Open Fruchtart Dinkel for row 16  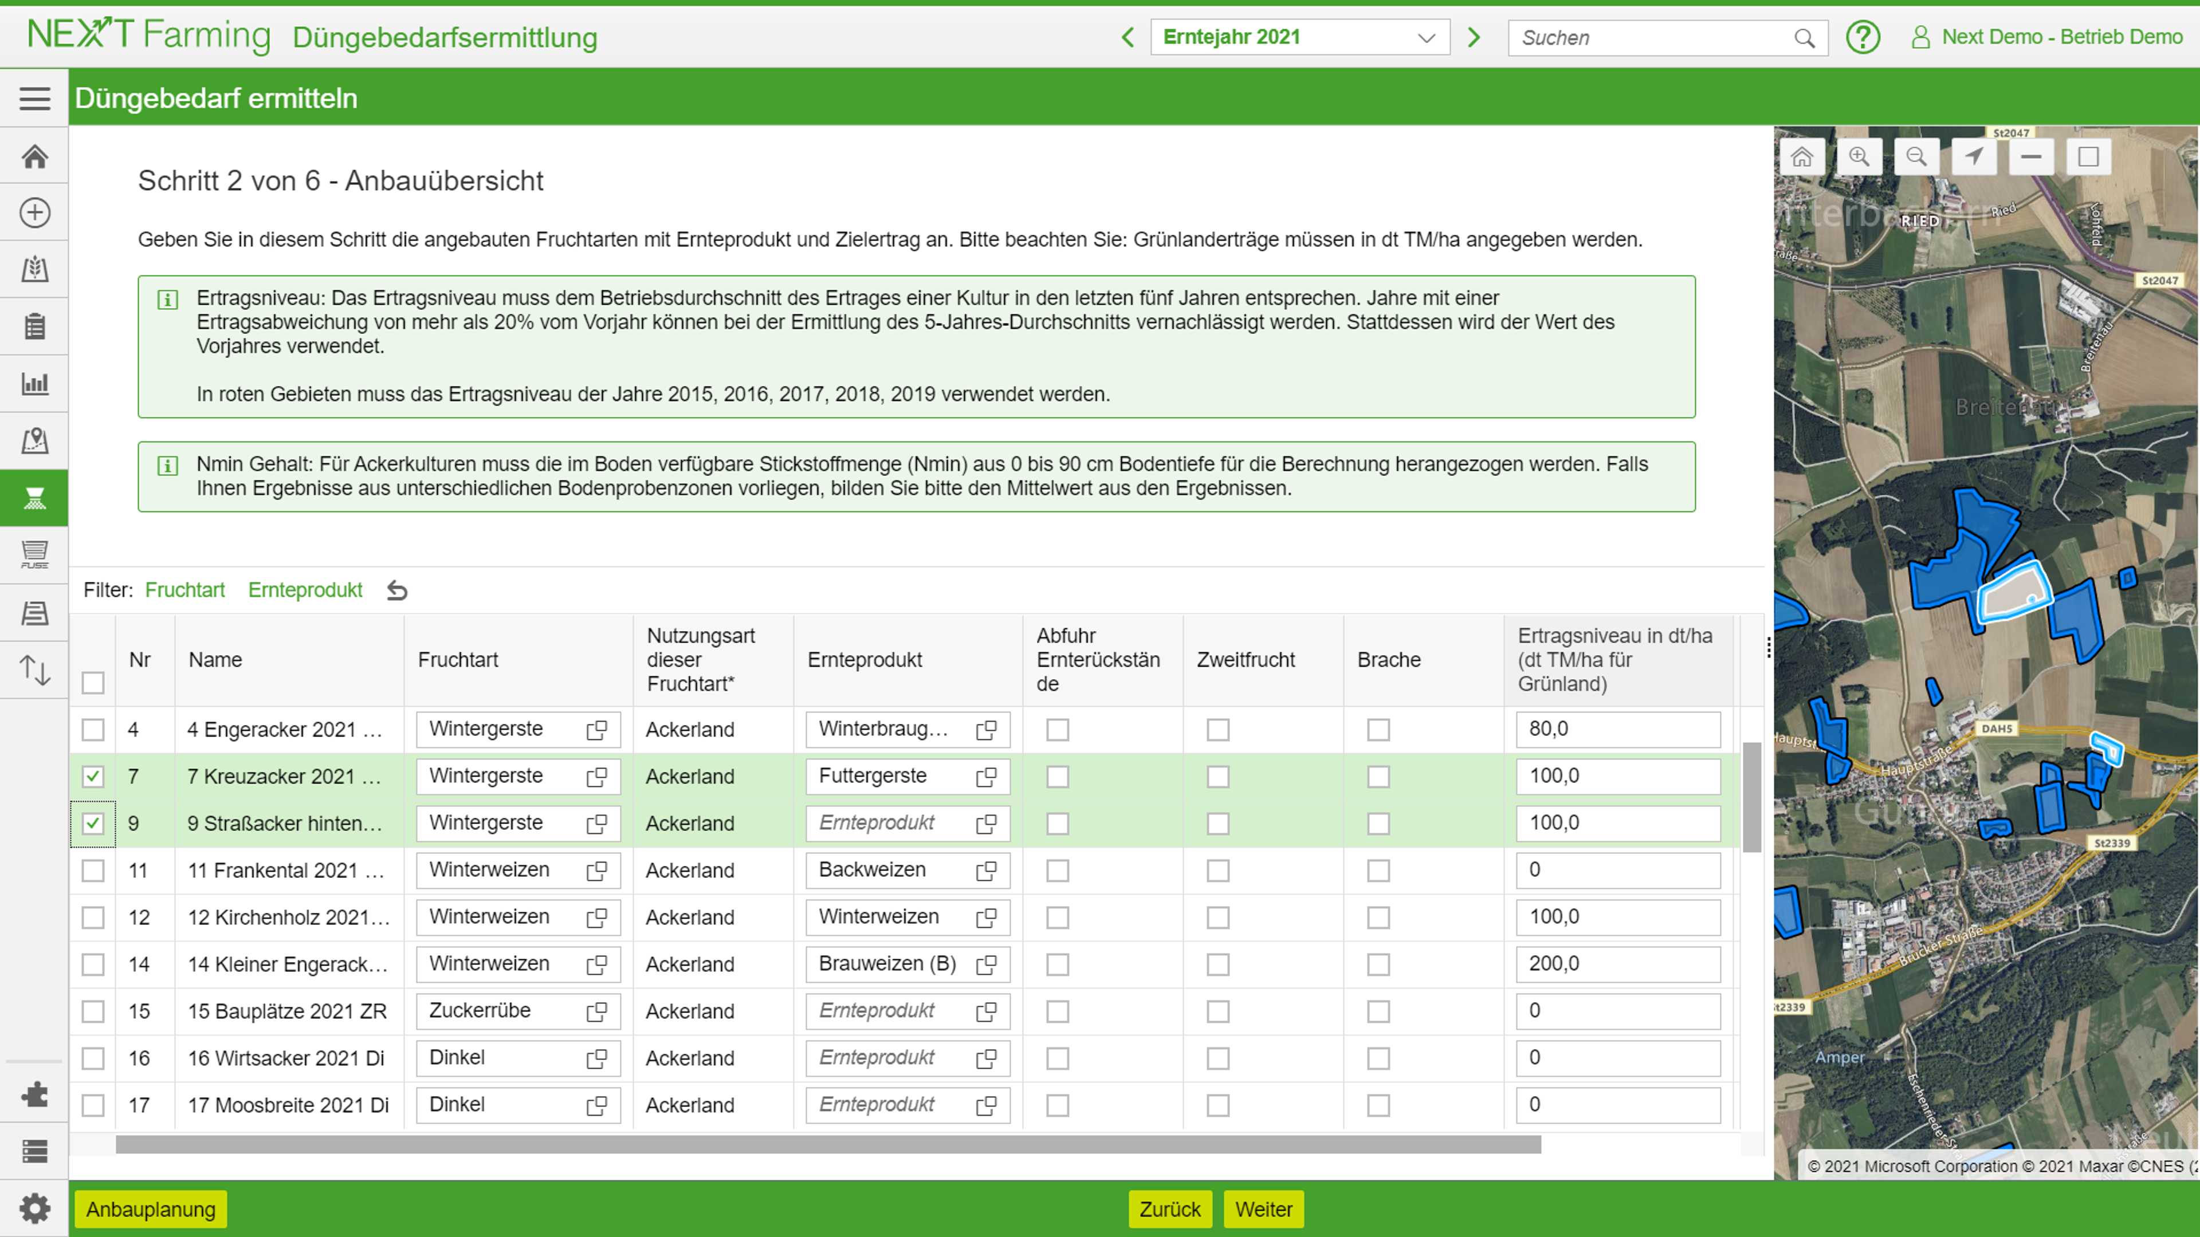point(517,1058)
